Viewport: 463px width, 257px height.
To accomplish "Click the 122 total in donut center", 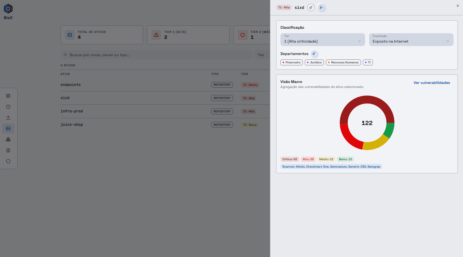I will [x=367, y=123].
